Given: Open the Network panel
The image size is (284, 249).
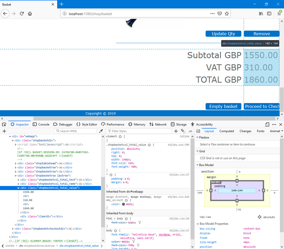Looking at the screenshot, I should (x=158, y=124).
